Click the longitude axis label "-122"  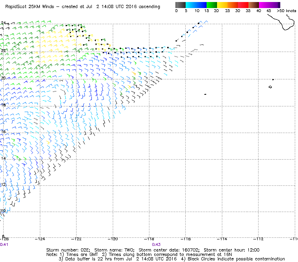[x=77, y=239]
